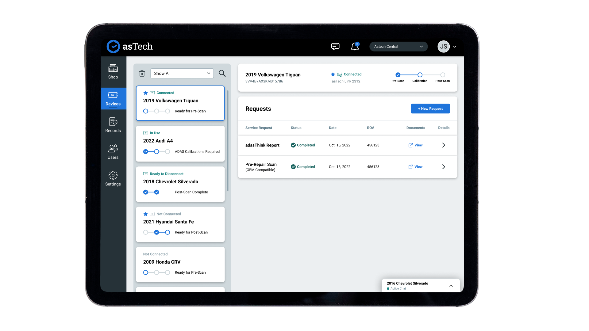Screen dimensions: 589x331
Task: Go to Users in sidebar
Action: [x=113, y=152]
